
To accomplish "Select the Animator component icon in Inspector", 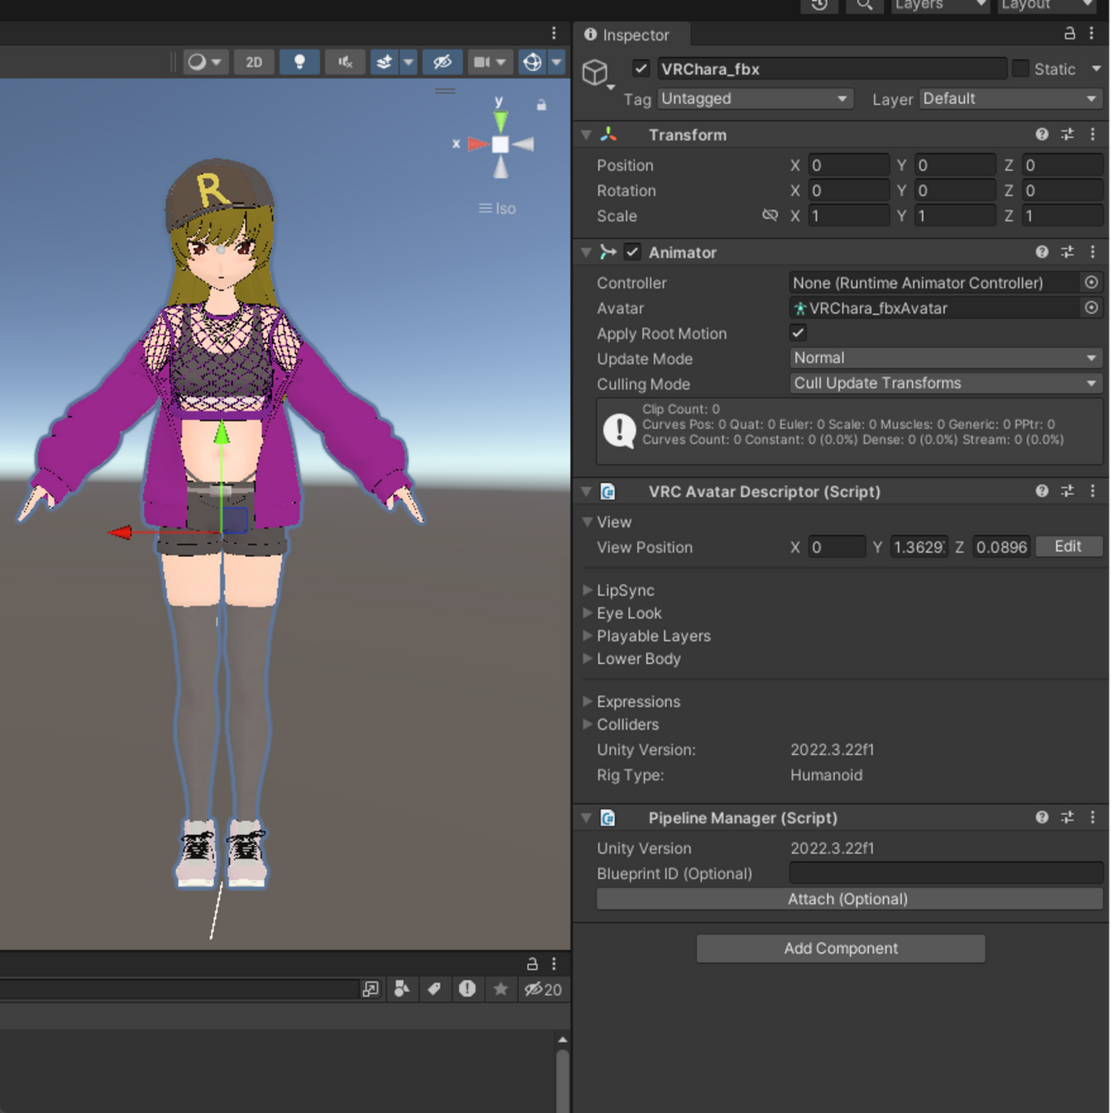I will point(608,252).
